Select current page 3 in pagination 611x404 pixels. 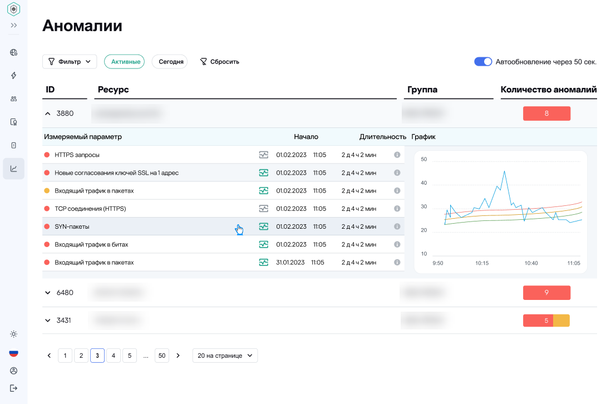97,355
